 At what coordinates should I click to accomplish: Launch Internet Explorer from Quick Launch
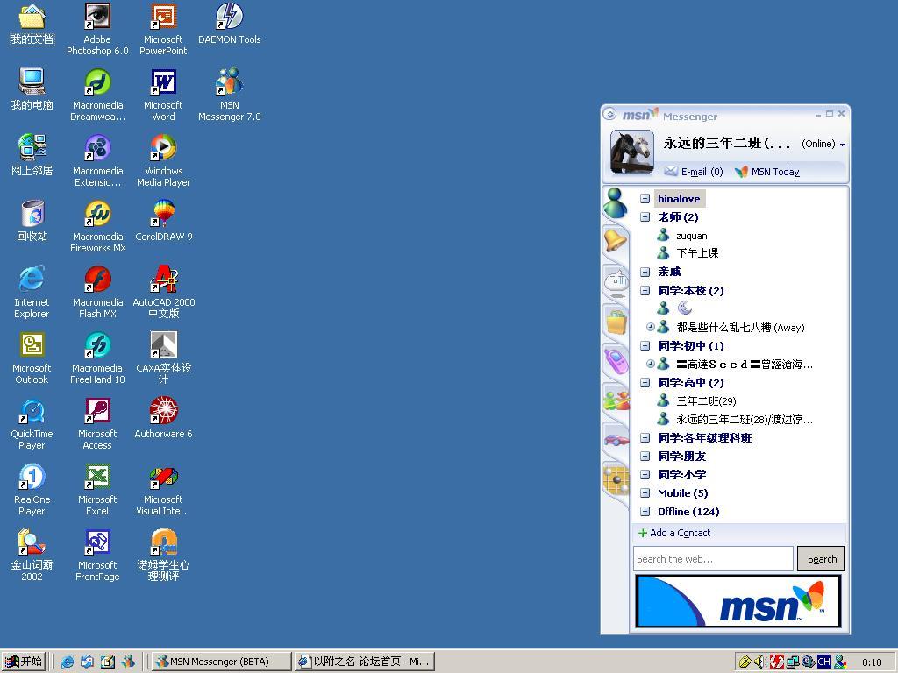67,662
